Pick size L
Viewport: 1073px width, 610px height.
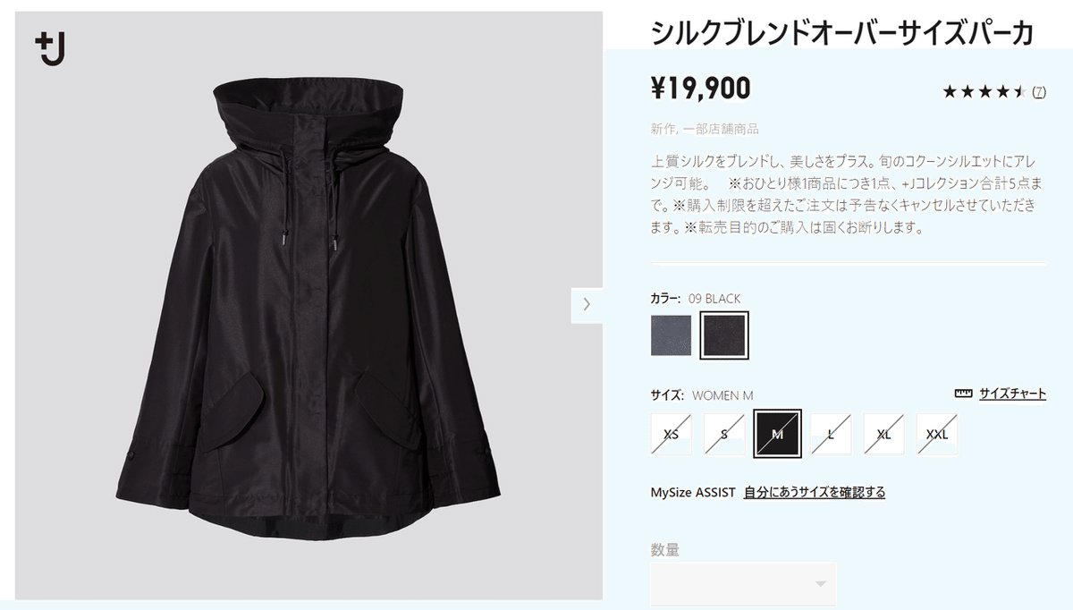[x=831, y=435]
